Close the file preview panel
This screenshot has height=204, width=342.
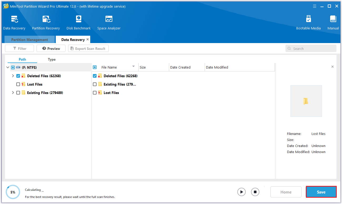point(333,67)
